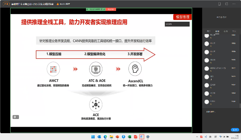Click the red 模型推理 label on the slide
Screen dimensions: 241x140
click(x=182, y=17)
